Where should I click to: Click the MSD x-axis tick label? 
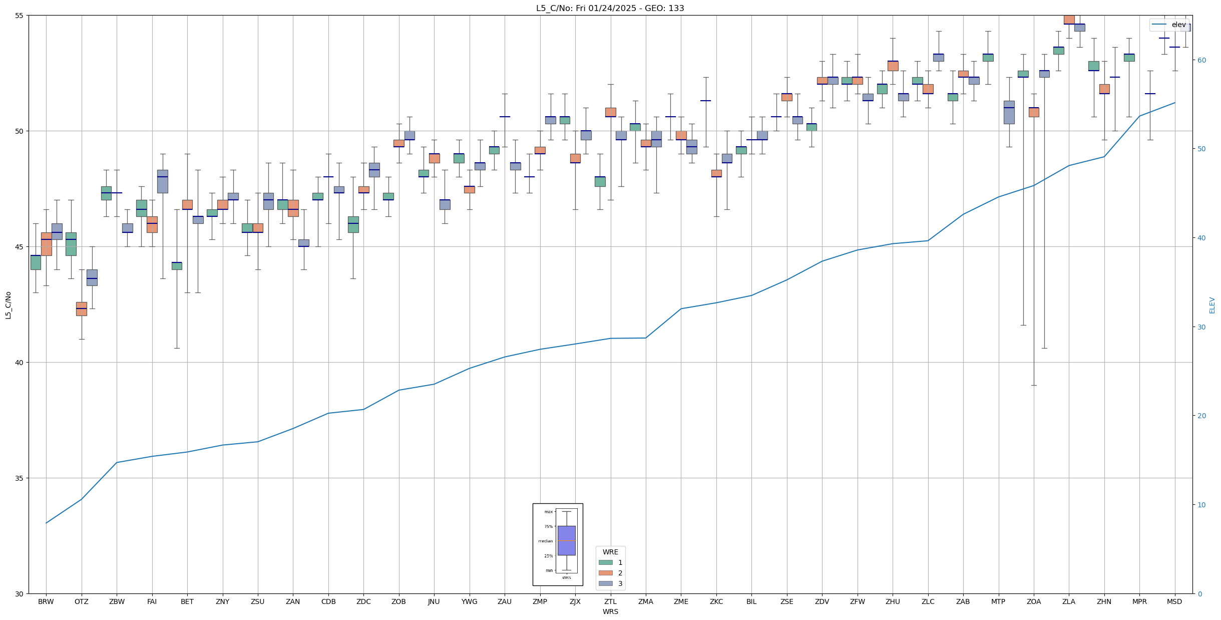(1174, 601)
